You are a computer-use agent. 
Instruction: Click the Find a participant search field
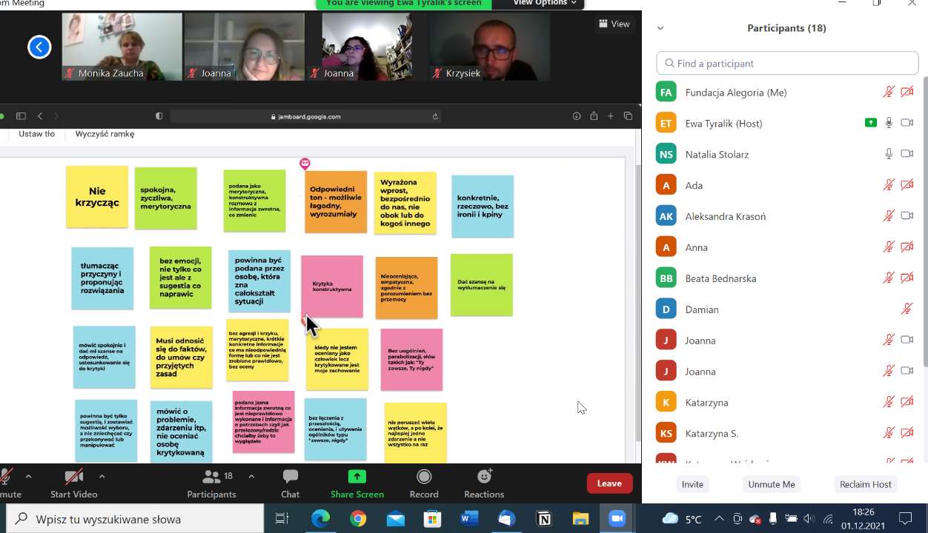click(787, 64)
